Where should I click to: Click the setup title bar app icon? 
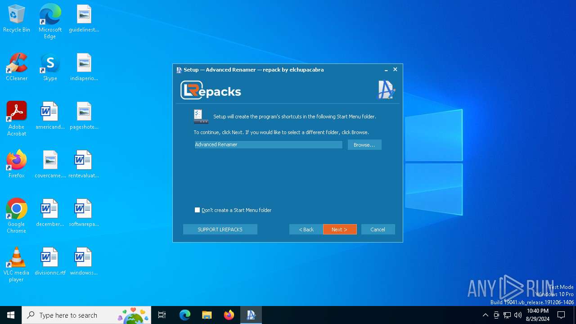pos(179,70)
